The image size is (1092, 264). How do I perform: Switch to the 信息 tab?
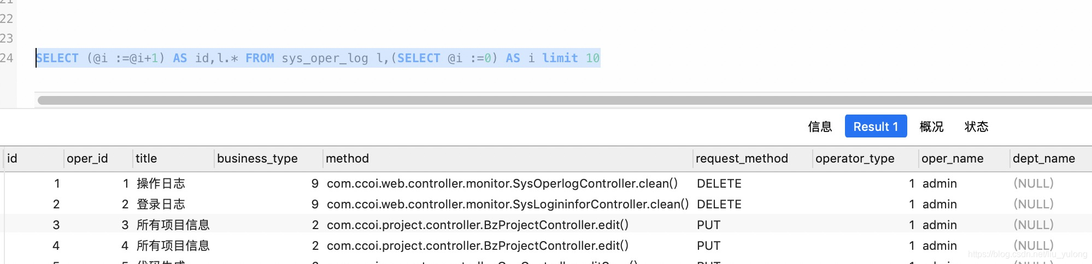pos(819,127)
